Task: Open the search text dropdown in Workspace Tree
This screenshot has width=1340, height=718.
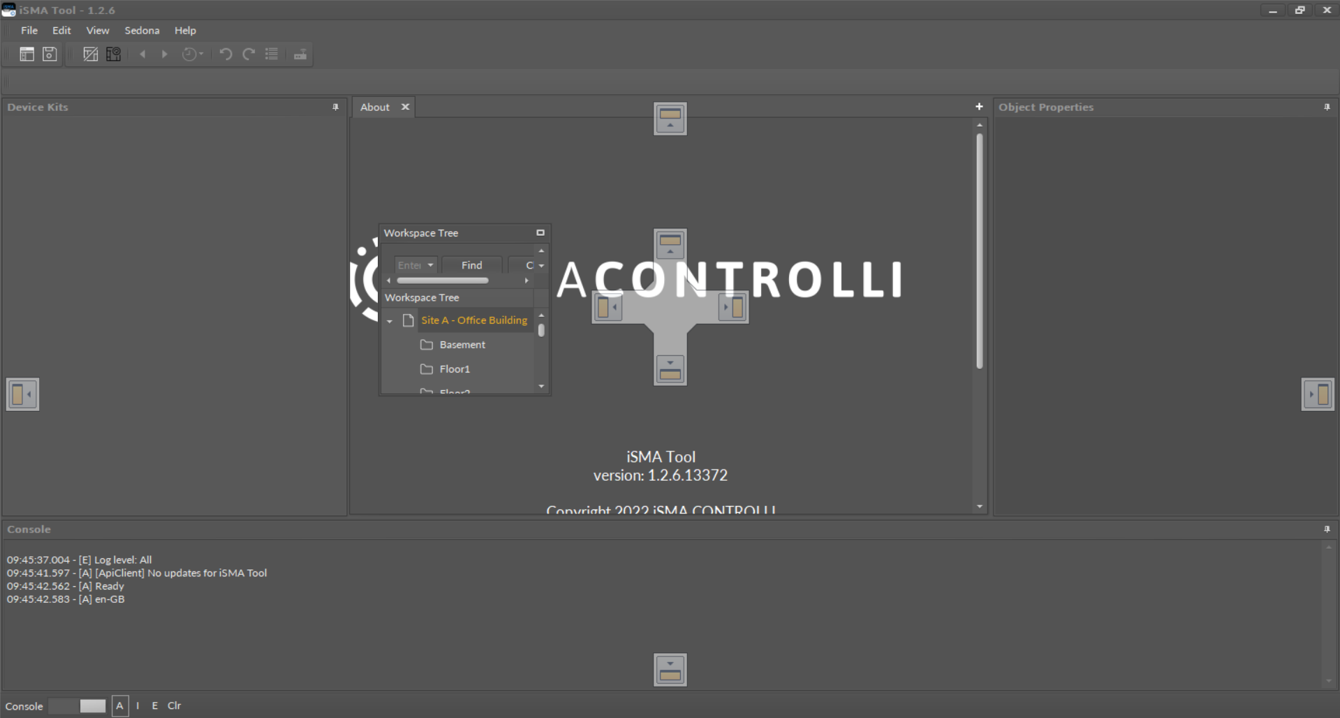Action: (431, 265)
